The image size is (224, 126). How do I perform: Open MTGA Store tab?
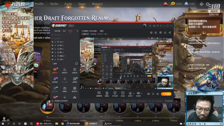tap(82, 4)
